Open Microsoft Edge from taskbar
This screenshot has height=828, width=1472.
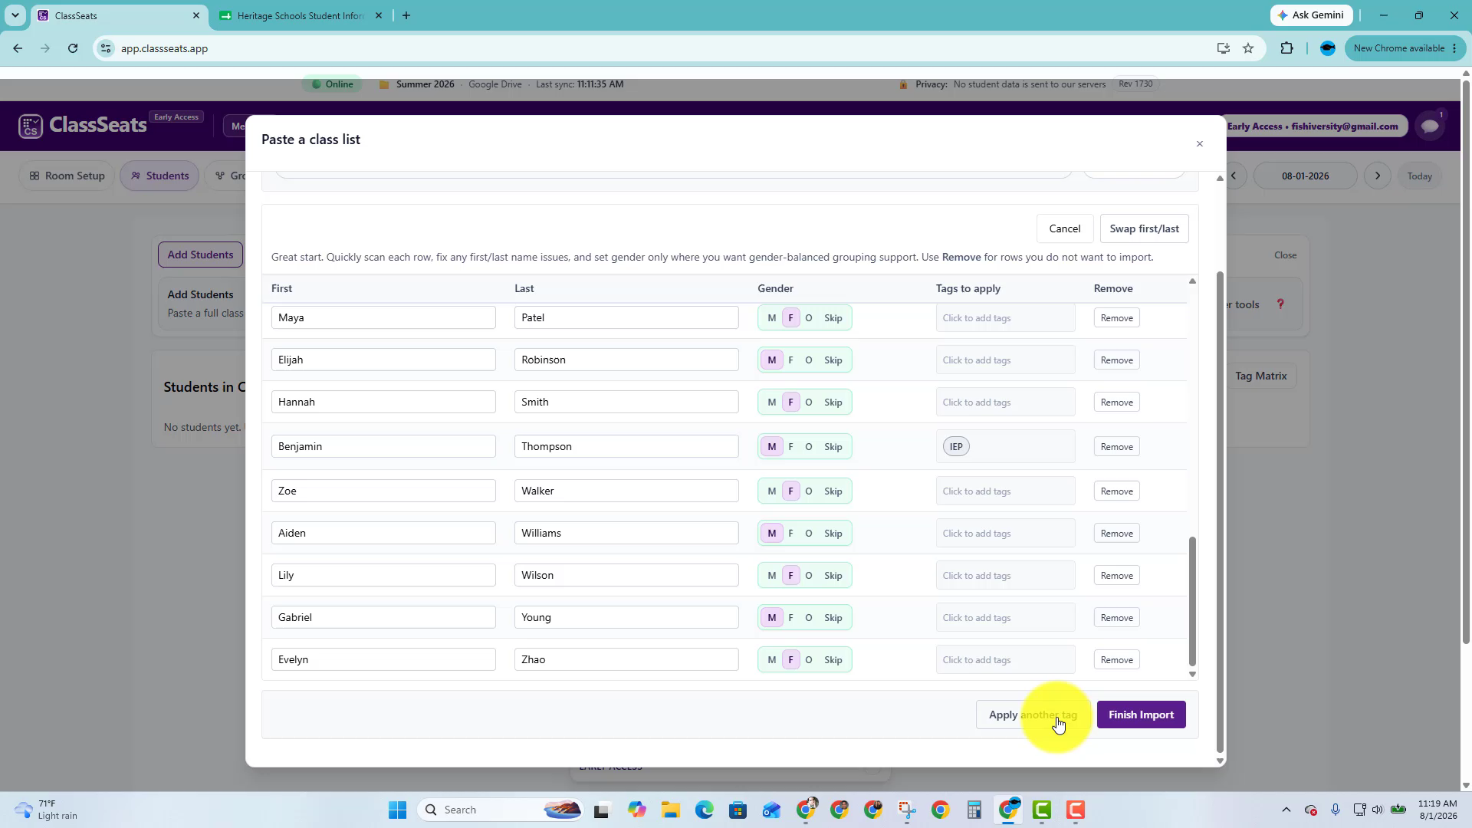pos(705,810)
